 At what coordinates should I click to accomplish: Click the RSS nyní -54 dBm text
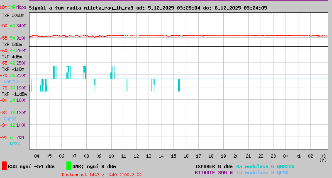31,166
